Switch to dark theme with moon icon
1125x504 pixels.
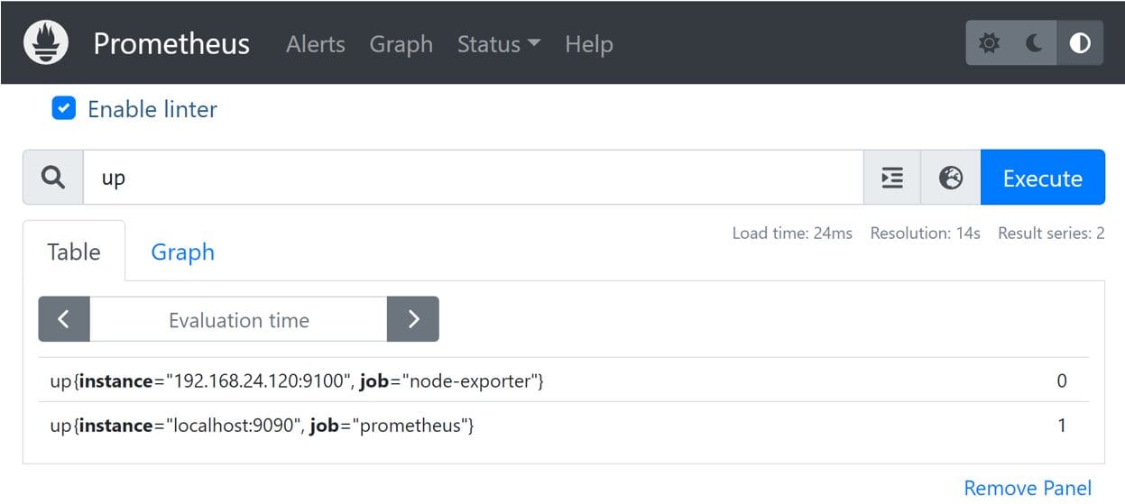[1034, 43]
